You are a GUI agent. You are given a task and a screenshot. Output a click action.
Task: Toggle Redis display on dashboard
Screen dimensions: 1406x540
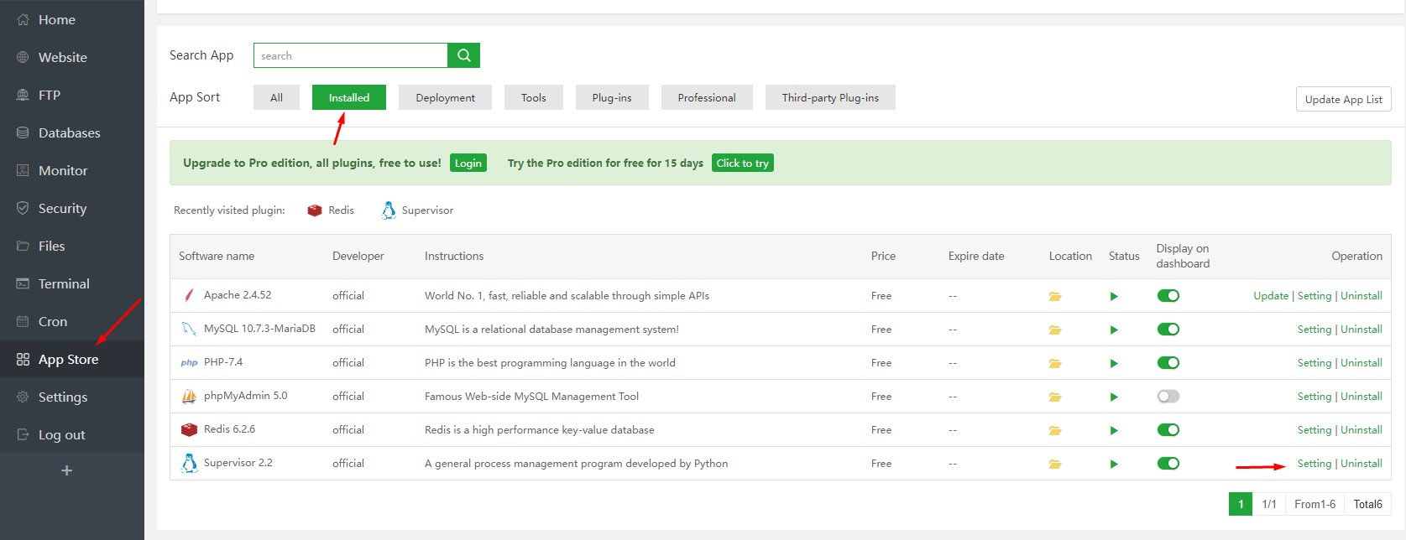coord(1168,430)
